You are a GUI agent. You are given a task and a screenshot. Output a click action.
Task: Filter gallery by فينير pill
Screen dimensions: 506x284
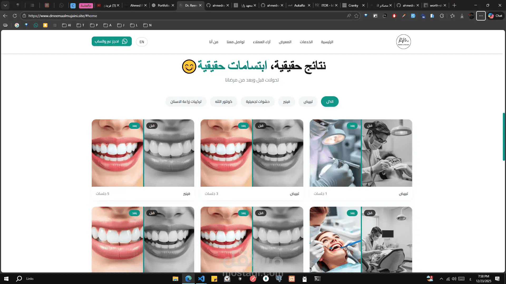pyautogui.click(x=286, y=102)
